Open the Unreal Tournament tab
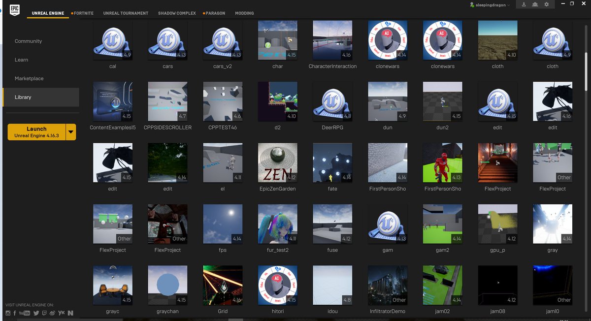Image resolution: width=591 pixels, height=321 pixels. point(126,13)
